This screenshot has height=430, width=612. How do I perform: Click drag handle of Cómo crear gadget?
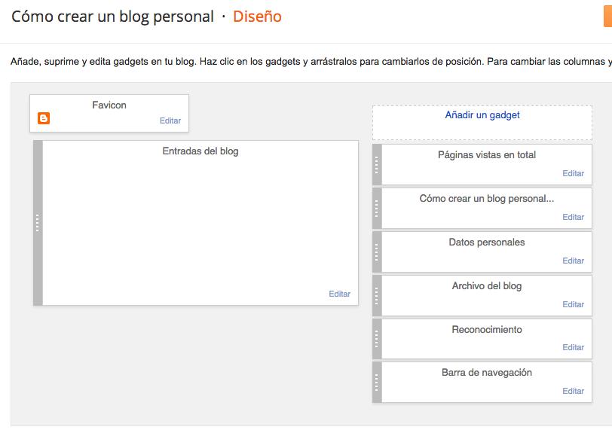pyautogui.click(x=377, y=208)
